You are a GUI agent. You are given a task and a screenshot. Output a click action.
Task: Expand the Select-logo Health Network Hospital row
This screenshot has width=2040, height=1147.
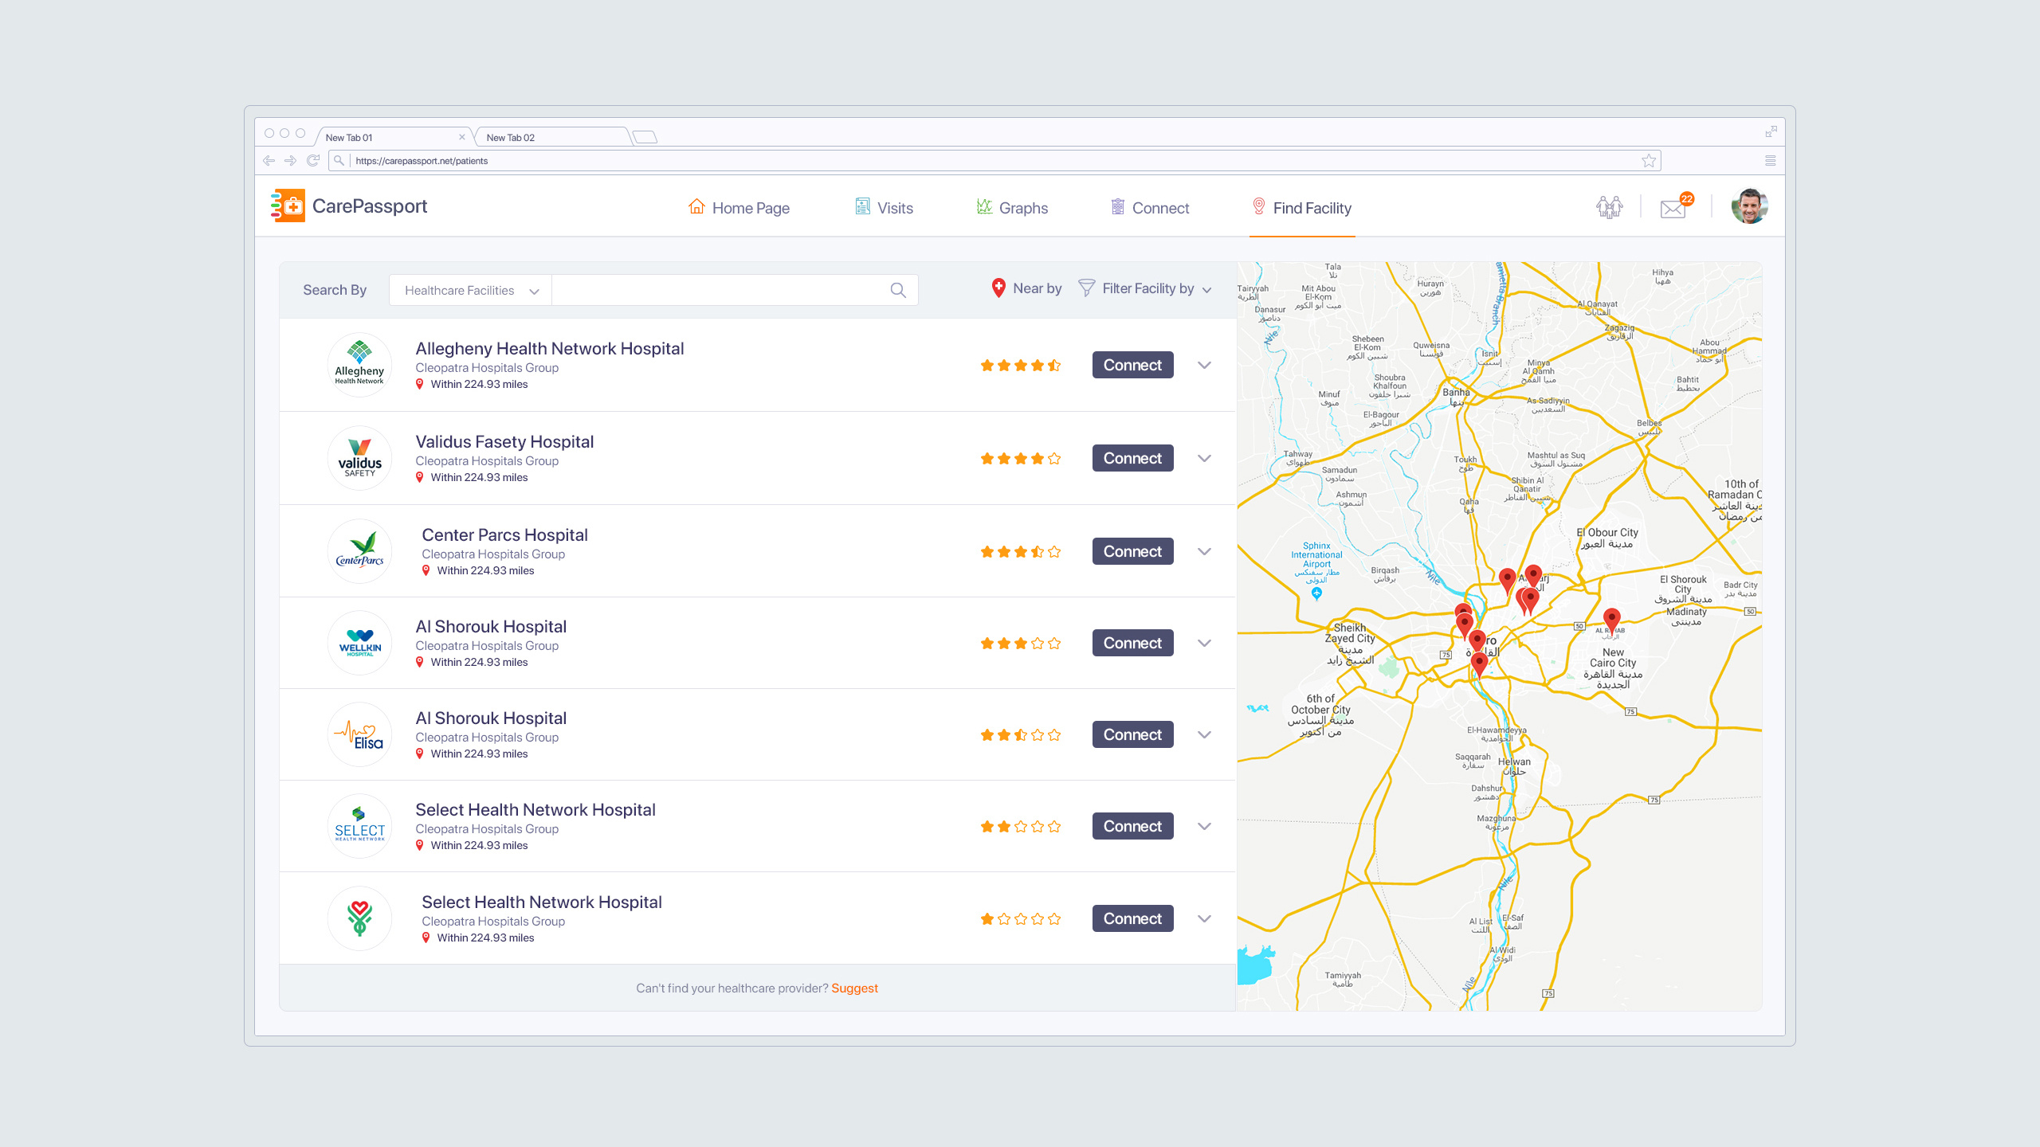[1204, 827]
